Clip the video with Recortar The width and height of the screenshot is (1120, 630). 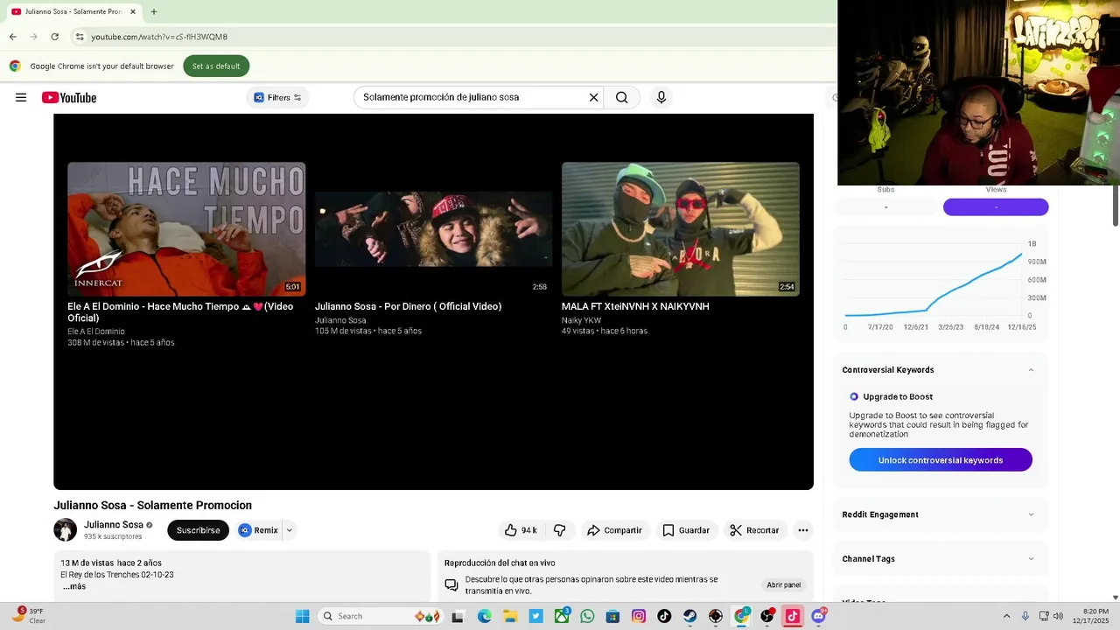754,530
